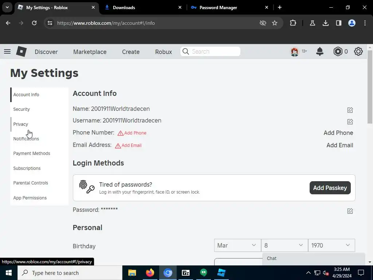The width and height of the screenshot is (373, 280).
Task: Click the Add Passkey button
Action: (x=330, y=188)
